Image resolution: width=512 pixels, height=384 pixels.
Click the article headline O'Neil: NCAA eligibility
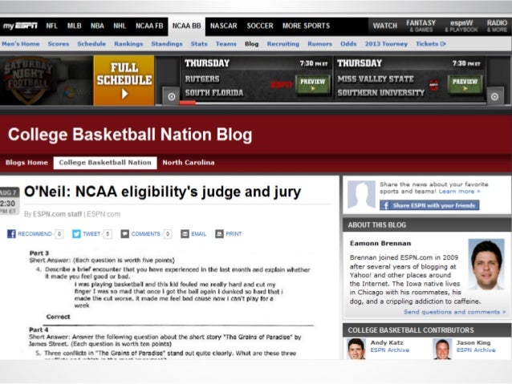point(163,192)
